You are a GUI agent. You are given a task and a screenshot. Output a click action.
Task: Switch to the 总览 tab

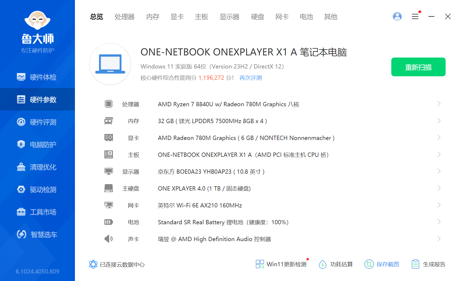point(97,17)
